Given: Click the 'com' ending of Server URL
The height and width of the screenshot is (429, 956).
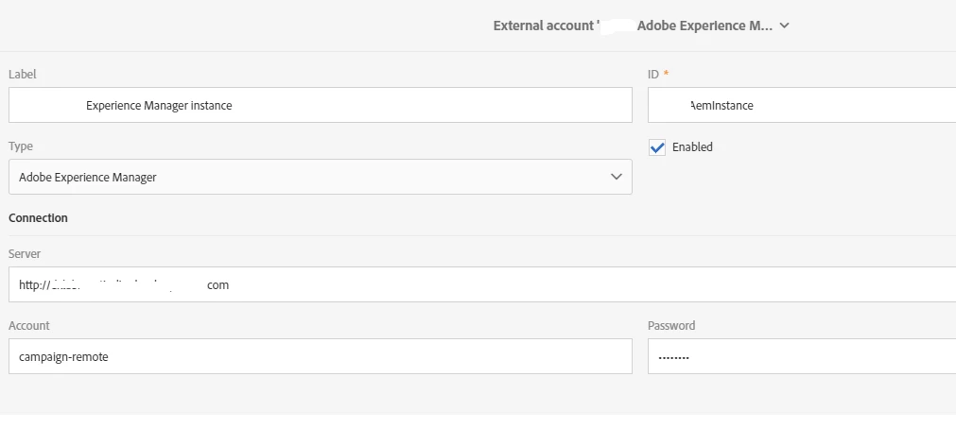Looking at the screenshot, I should (x=217, y=284).
